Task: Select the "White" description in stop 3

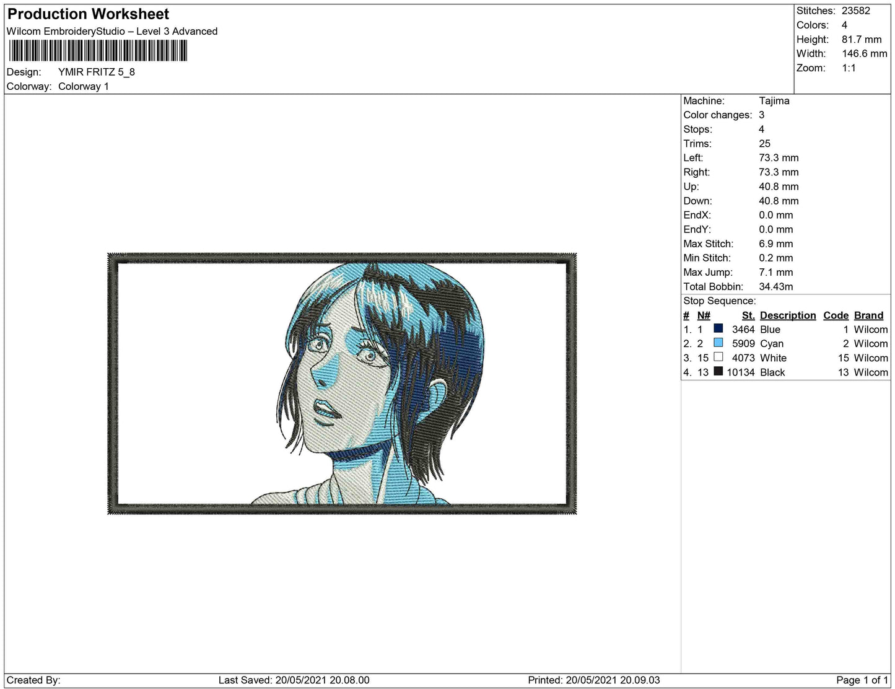Action: pos(774,358)
